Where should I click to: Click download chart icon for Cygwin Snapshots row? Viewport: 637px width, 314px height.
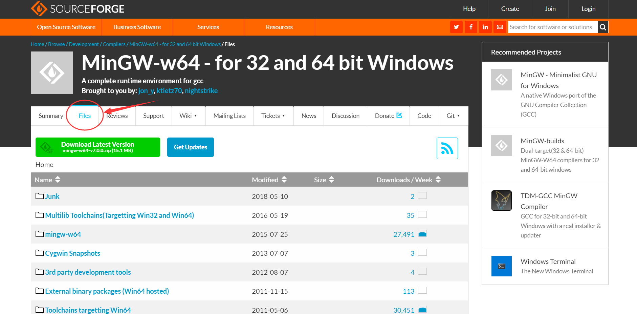pyautogui.click(x=422, y=252)
